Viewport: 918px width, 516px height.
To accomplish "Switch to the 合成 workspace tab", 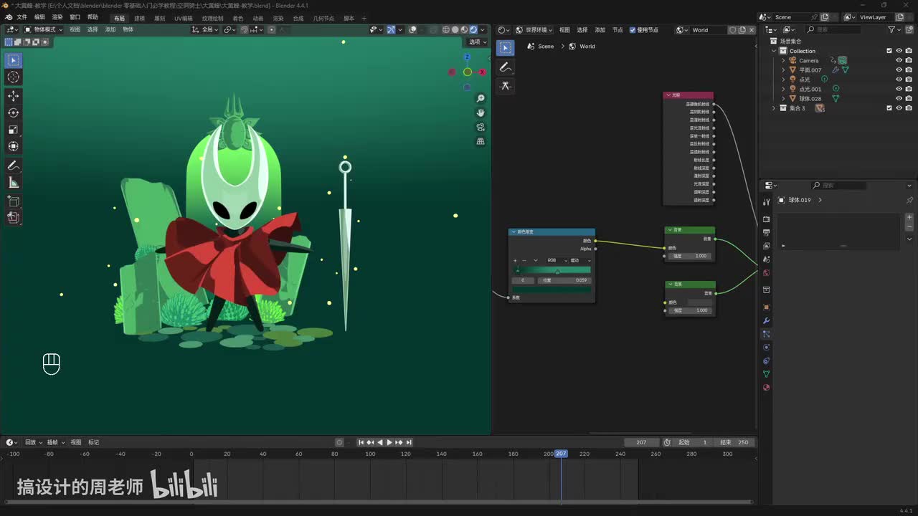I will [298, 18].
